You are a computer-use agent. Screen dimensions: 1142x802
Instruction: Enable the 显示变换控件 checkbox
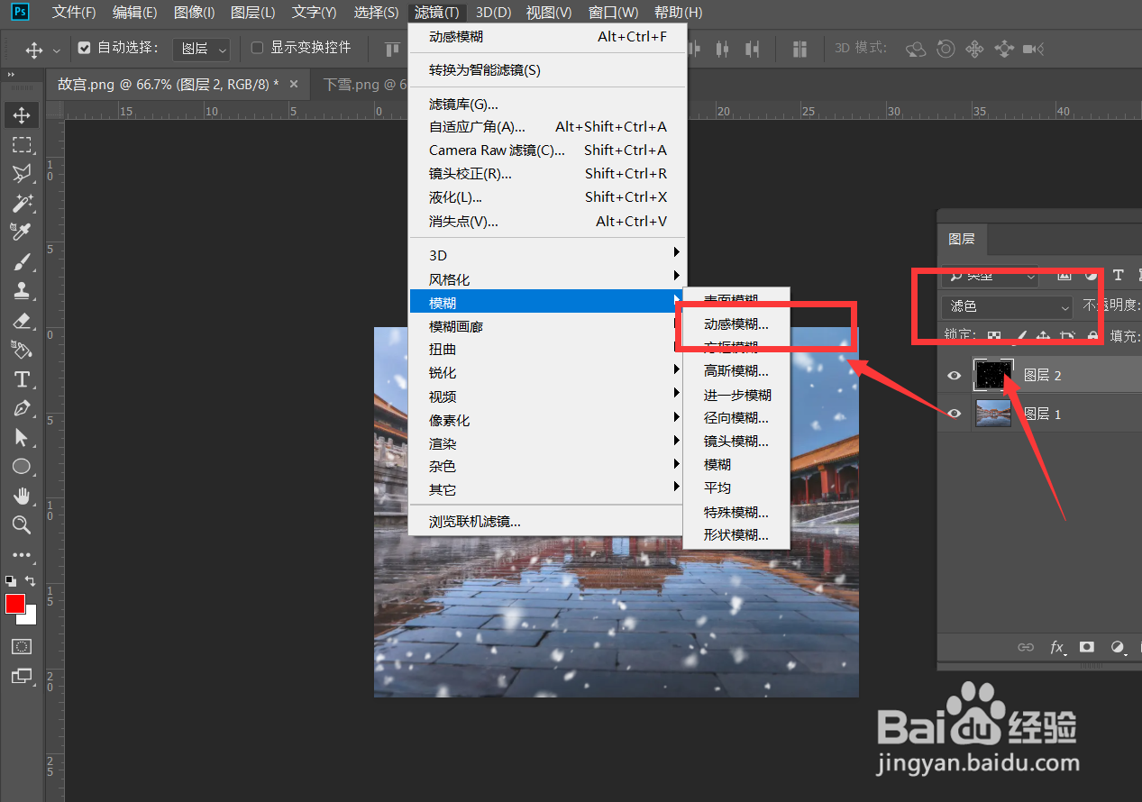coord(258,50)
